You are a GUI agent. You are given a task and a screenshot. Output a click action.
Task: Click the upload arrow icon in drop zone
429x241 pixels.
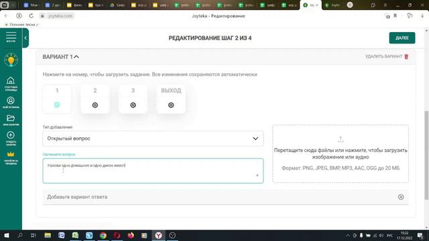pyautogui.click(x=341, y=139)
